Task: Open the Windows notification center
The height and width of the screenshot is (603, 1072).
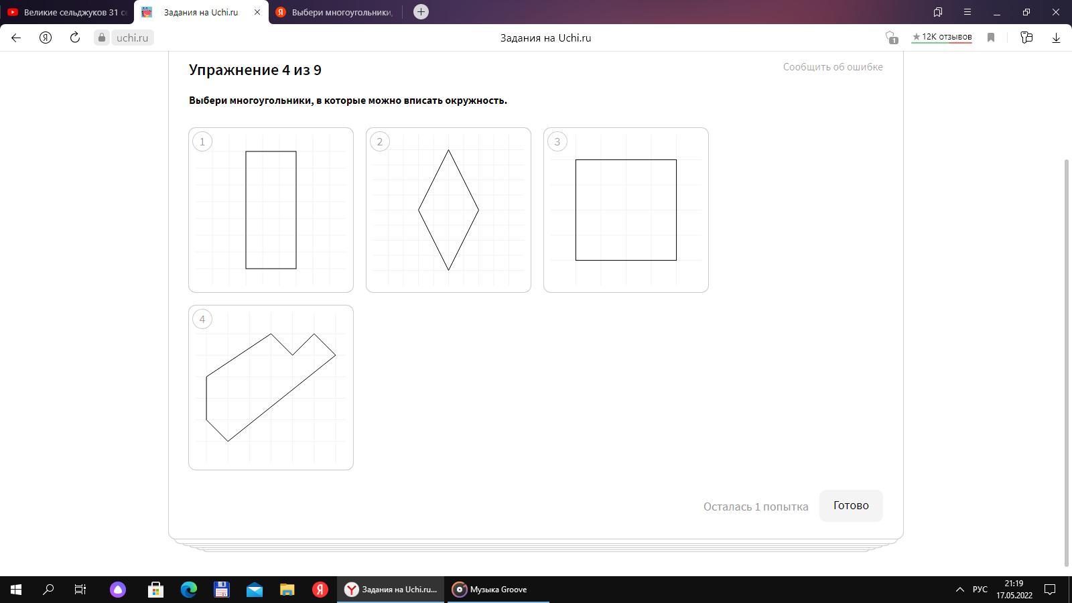Action: 1051,590
